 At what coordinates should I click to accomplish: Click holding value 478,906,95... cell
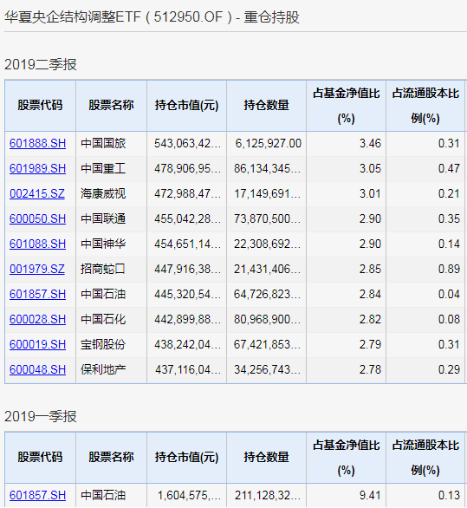(x=187, y=168)
